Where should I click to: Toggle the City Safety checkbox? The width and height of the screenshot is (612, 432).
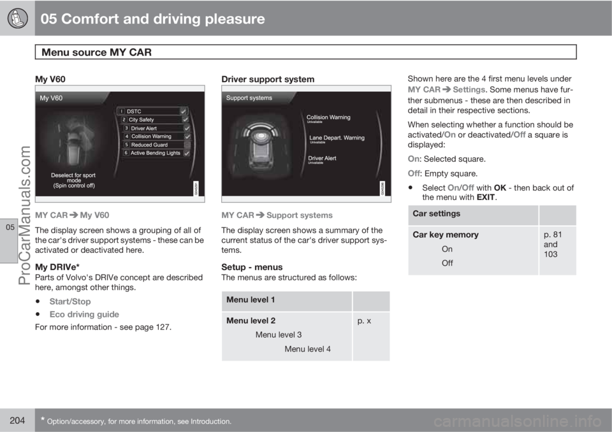pyautogui.click(x=186, y=120)
